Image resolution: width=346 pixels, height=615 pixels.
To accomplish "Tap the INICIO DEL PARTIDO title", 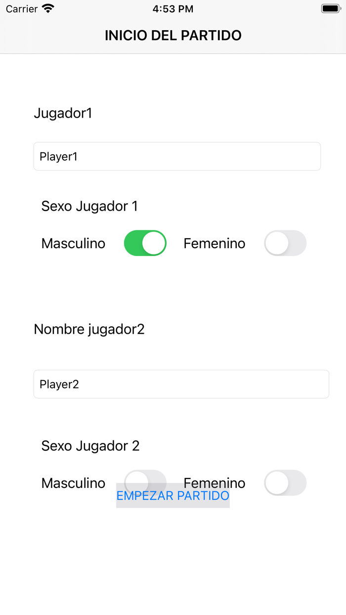I will (x=173, y=36).
